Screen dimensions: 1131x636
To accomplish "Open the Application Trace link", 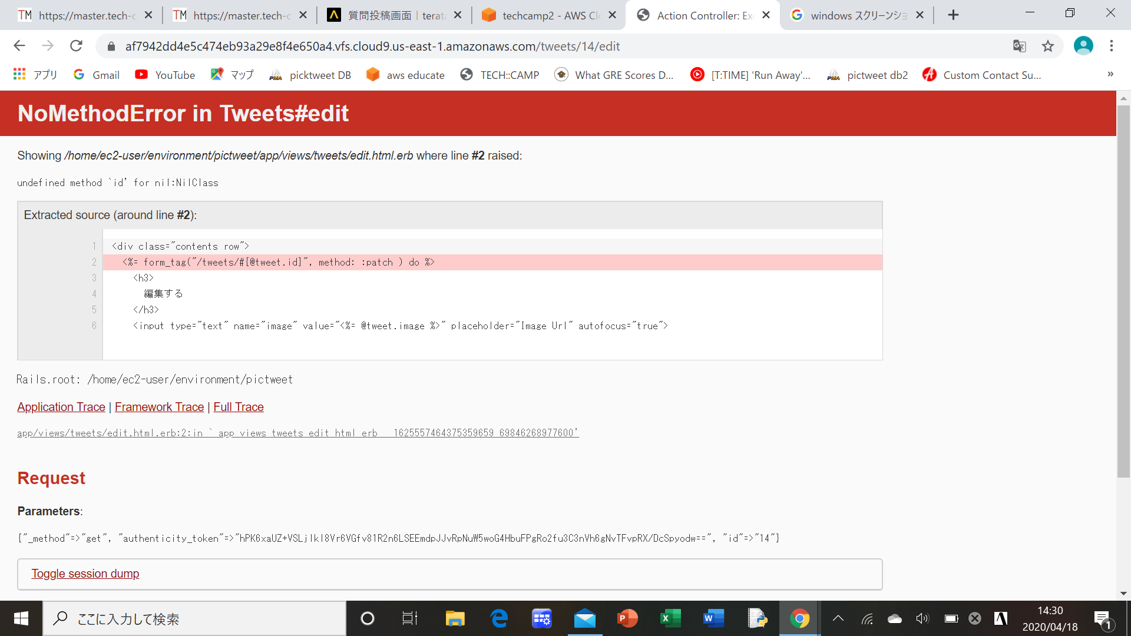I will 61,407.
